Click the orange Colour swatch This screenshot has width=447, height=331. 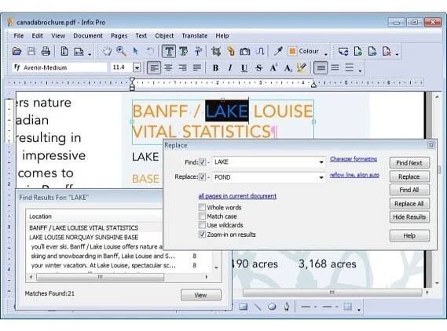coord(292,51)
